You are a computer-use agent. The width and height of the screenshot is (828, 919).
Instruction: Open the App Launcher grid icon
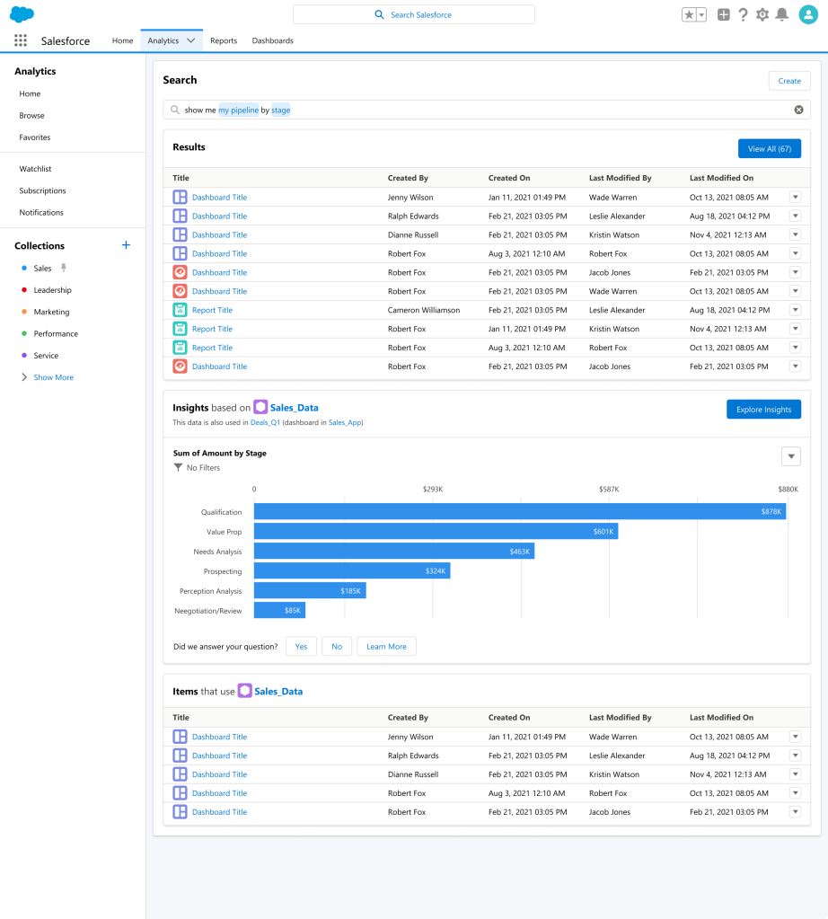coord(20,40)
